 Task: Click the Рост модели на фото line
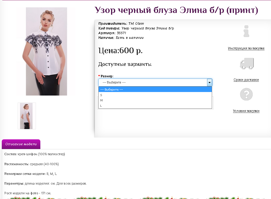tap(28, 193)
